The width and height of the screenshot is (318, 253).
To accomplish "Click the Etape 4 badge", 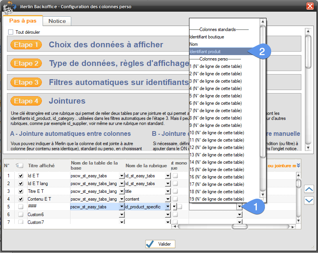I will [x=26, y=101].
